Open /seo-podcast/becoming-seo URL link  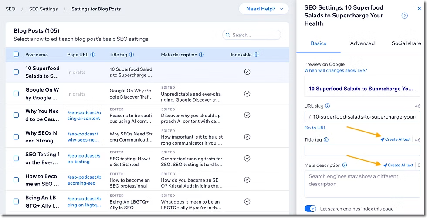tap(85, 180)
